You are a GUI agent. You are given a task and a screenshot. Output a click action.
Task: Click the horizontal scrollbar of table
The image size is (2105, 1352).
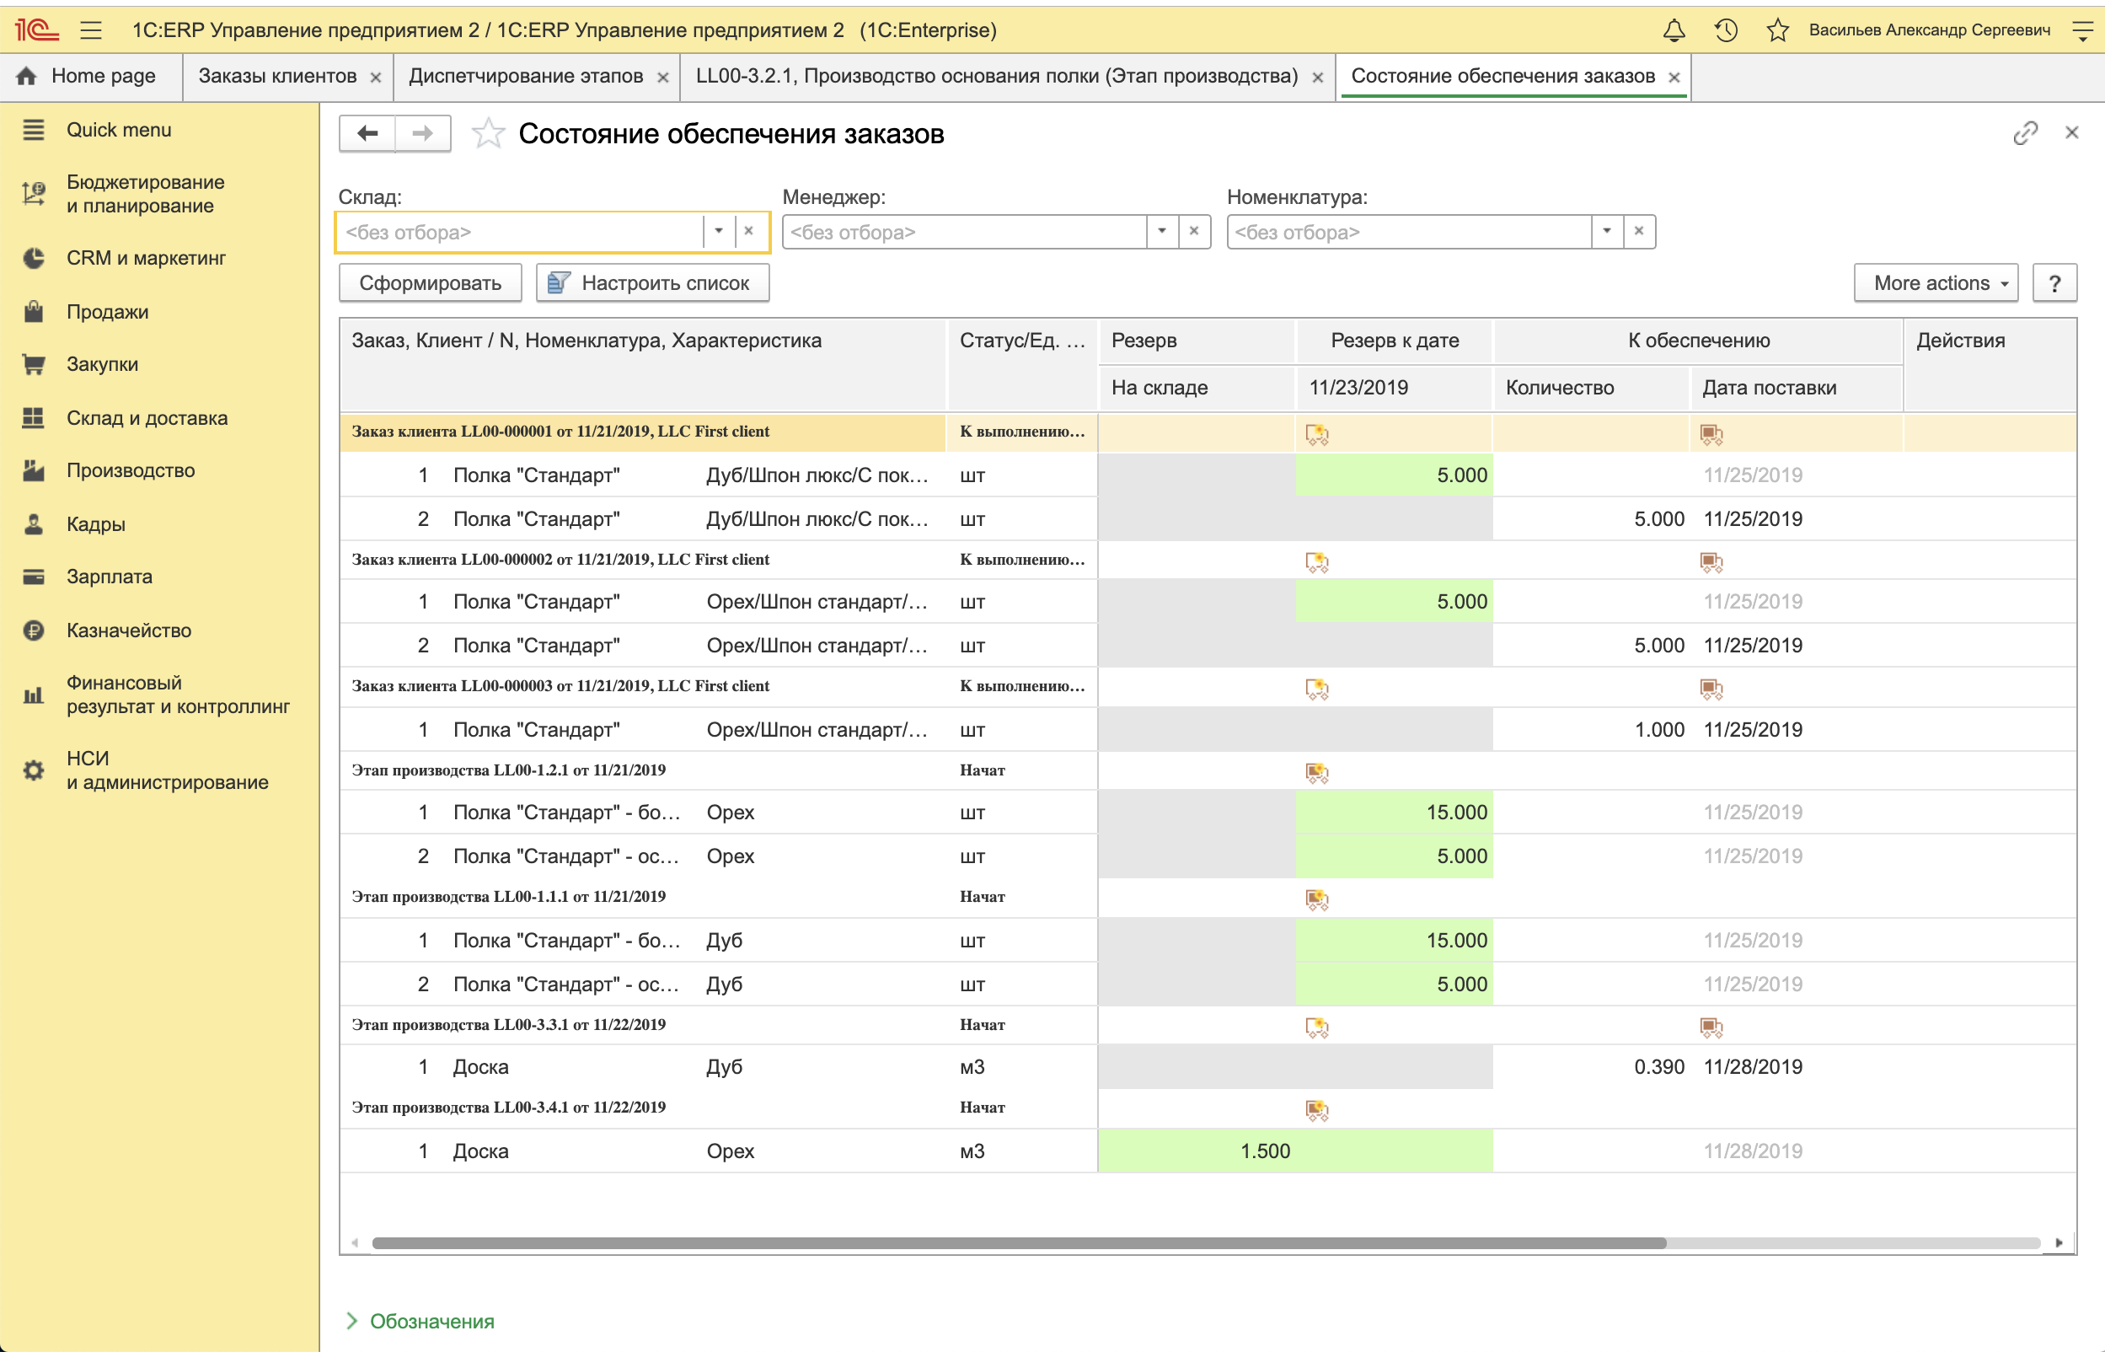[x=1018, y=1242]
